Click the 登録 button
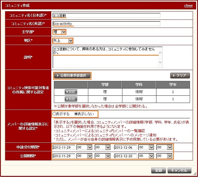The width and height of the screenshot is (198, 177). pyautogui.click(x=158, y=170)
